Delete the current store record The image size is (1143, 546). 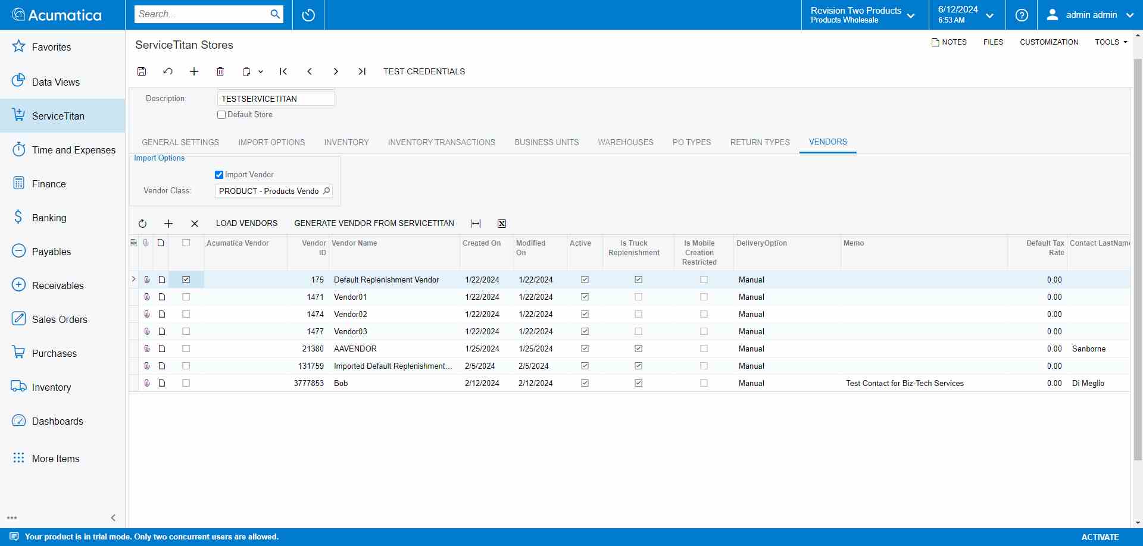point(220,71)
